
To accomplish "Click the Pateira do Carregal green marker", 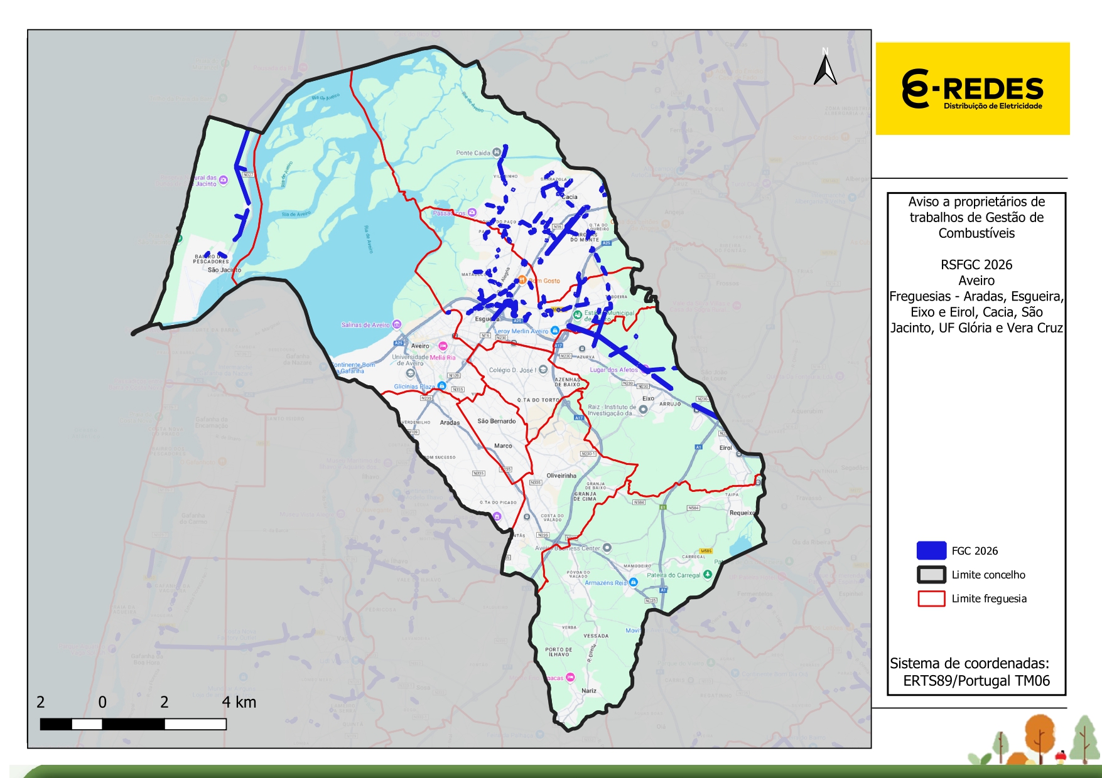I will click(x=708, y=574).
